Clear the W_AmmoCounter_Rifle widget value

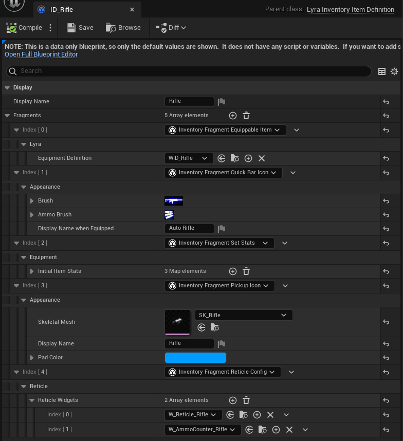pyautogui.click(x=289, y=430)
